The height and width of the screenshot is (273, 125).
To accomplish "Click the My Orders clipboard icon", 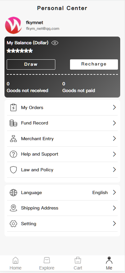I will (x=13, y=107).
